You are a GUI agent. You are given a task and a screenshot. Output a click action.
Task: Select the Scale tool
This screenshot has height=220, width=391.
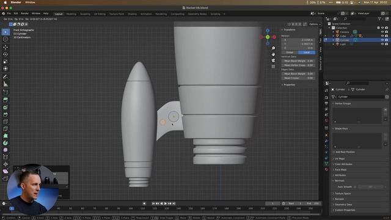(5, 62)
